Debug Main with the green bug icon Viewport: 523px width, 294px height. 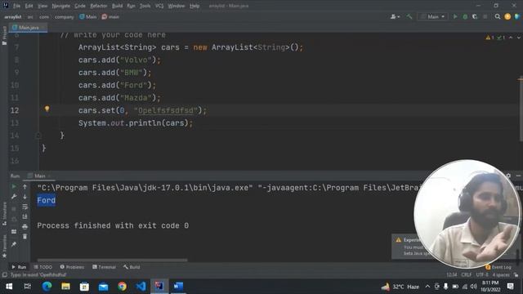[465, 16]
